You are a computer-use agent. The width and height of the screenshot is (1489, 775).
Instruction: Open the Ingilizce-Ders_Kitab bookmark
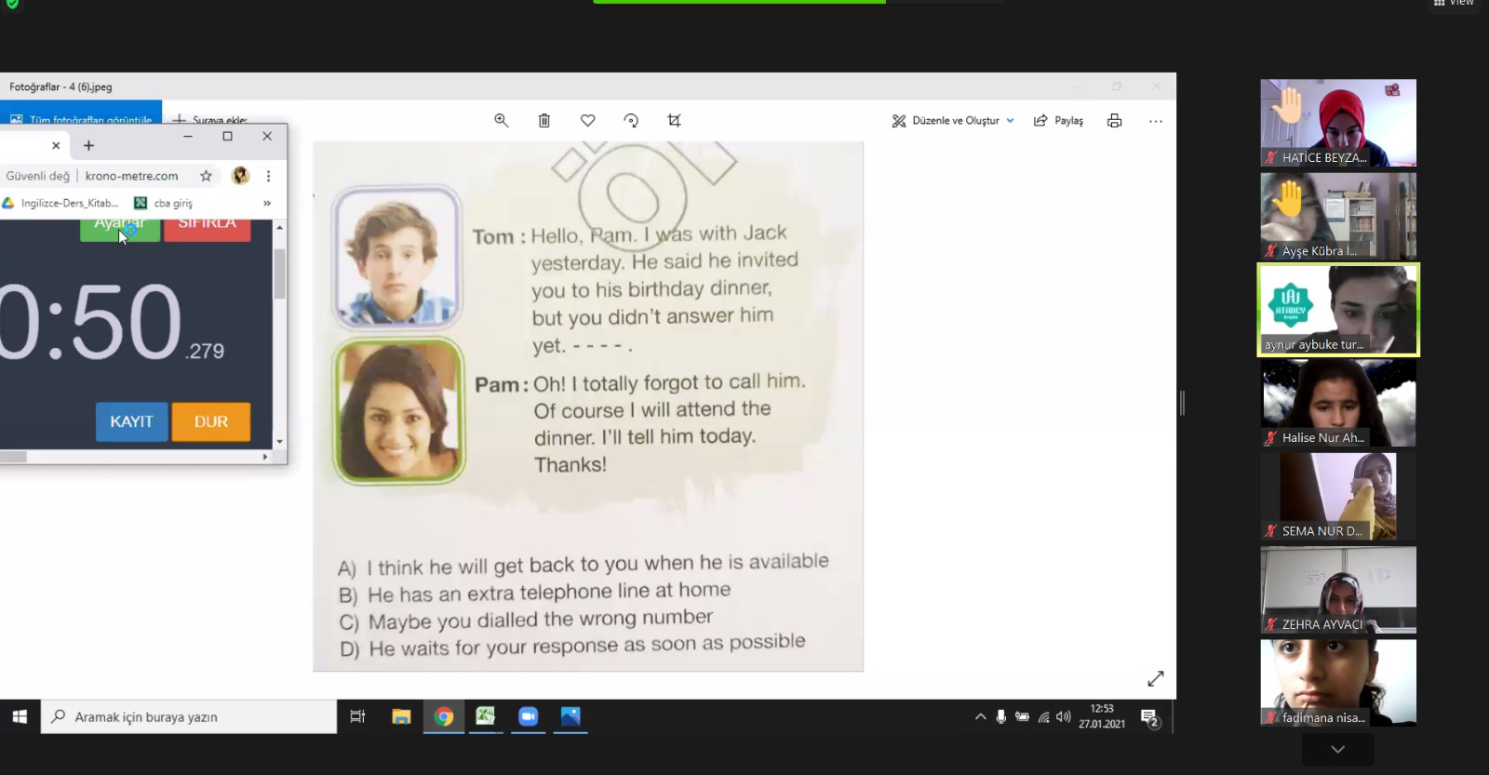point(60,203)
